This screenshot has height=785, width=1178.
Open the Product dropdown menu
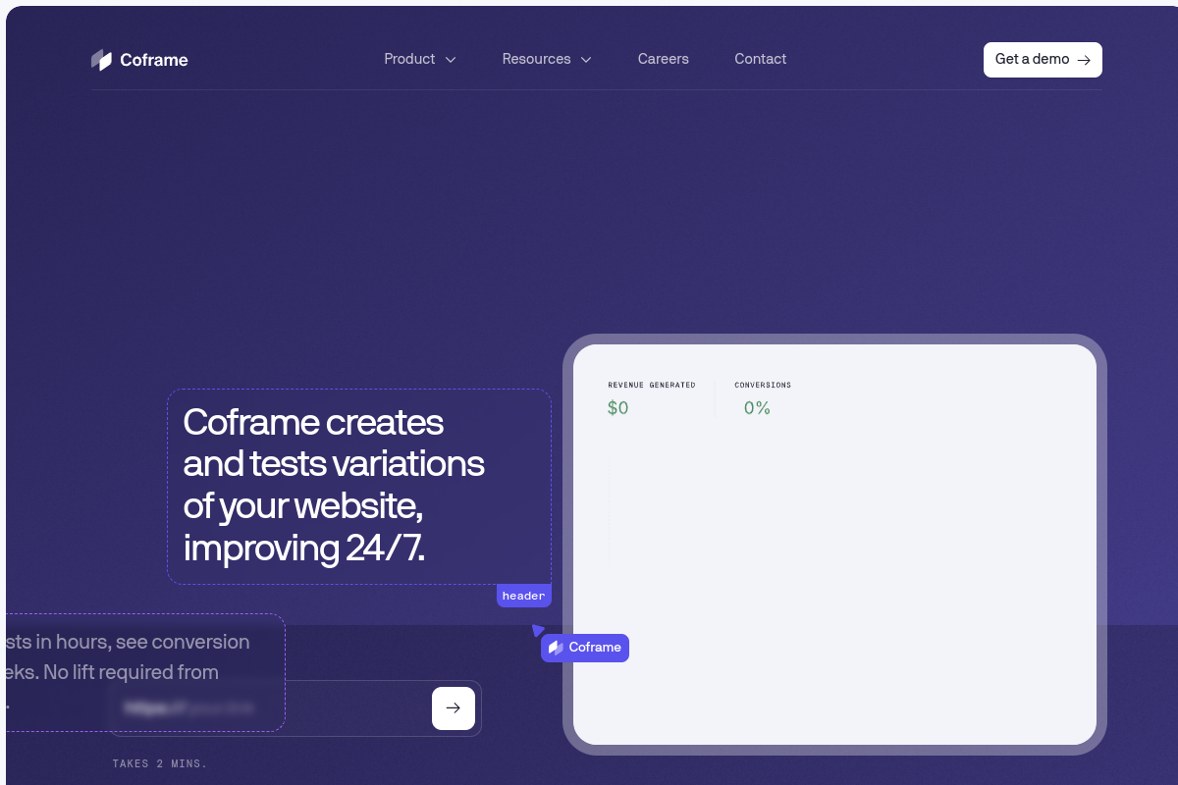coord(409,59)
